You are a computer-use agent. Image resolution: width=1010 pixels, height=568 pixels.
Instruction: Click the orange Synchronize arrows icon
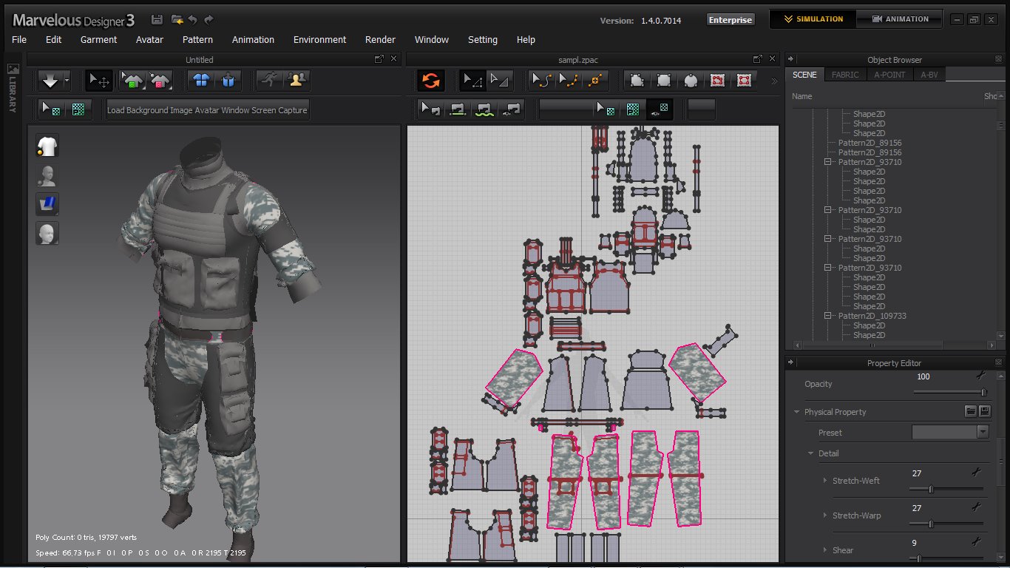pyautogui.click(x=431, y=80)
